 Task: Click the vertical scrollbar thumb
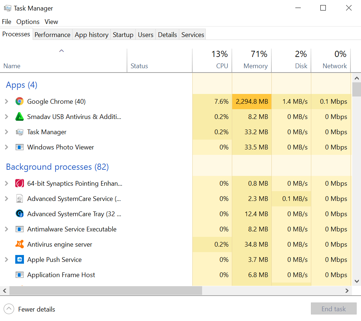coord(357,89)
